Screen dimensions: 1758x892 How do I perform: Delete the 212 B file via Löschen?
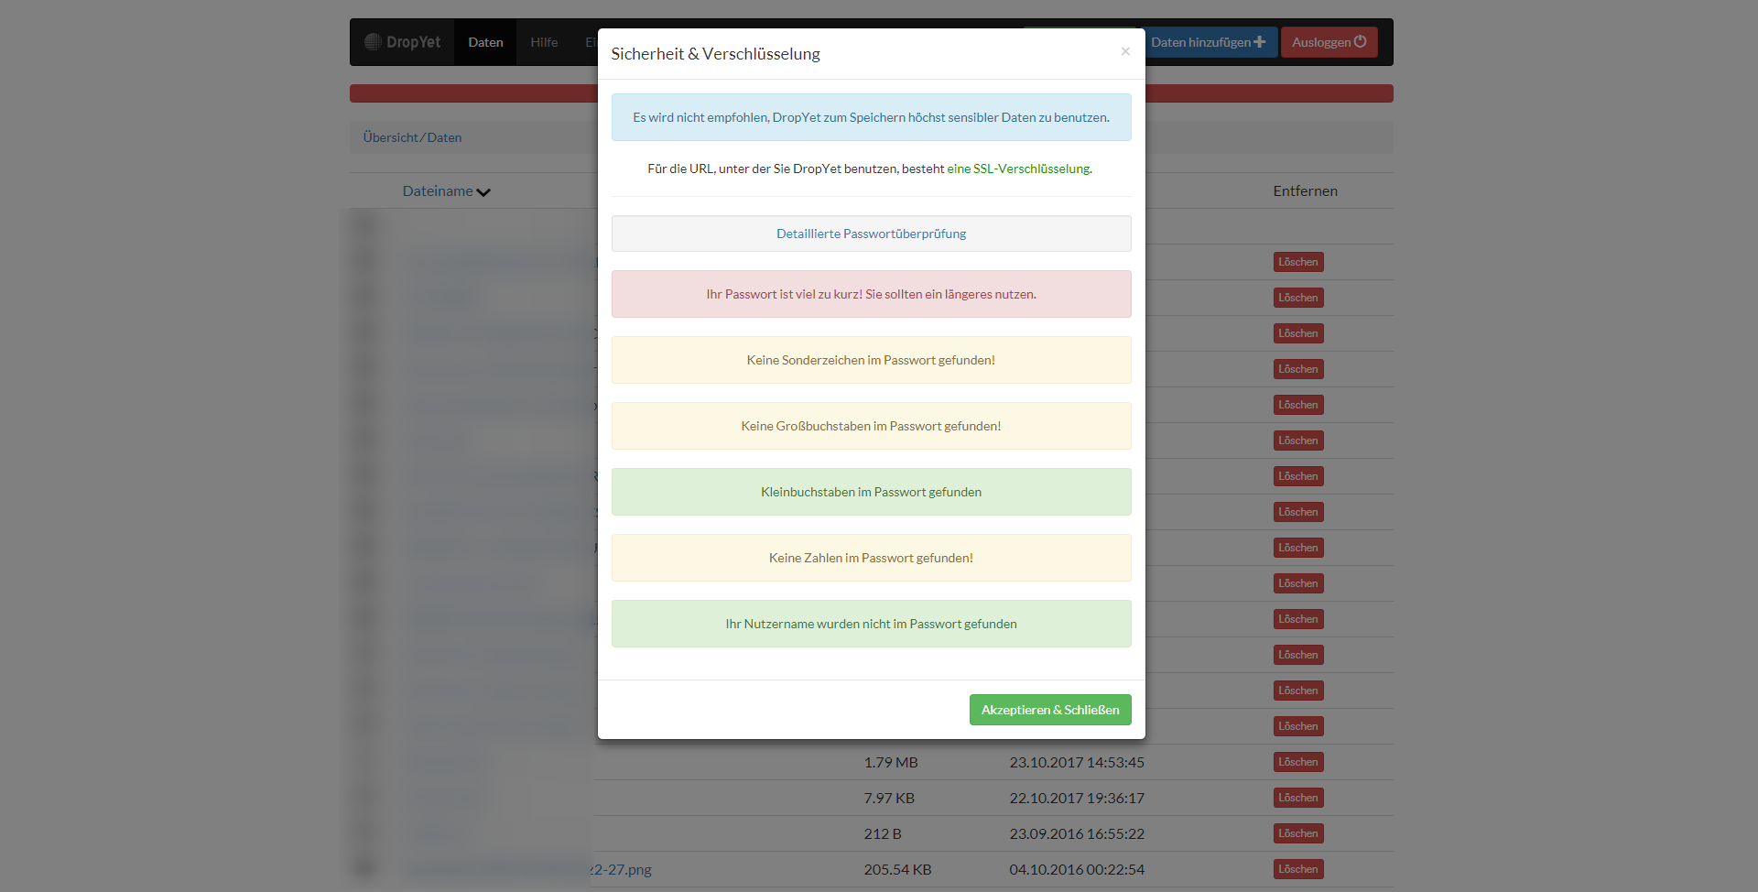[x=1297, y=832]
